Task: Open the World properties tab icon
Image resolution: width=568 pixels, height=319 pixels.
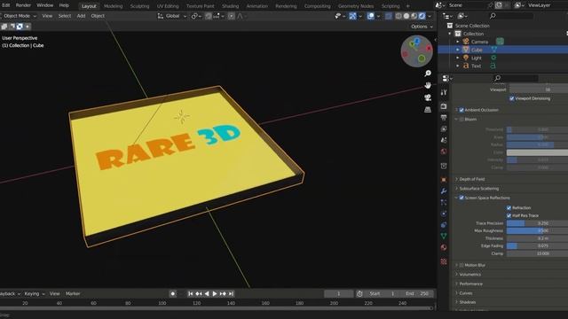Action: click(x=444, y=152)
